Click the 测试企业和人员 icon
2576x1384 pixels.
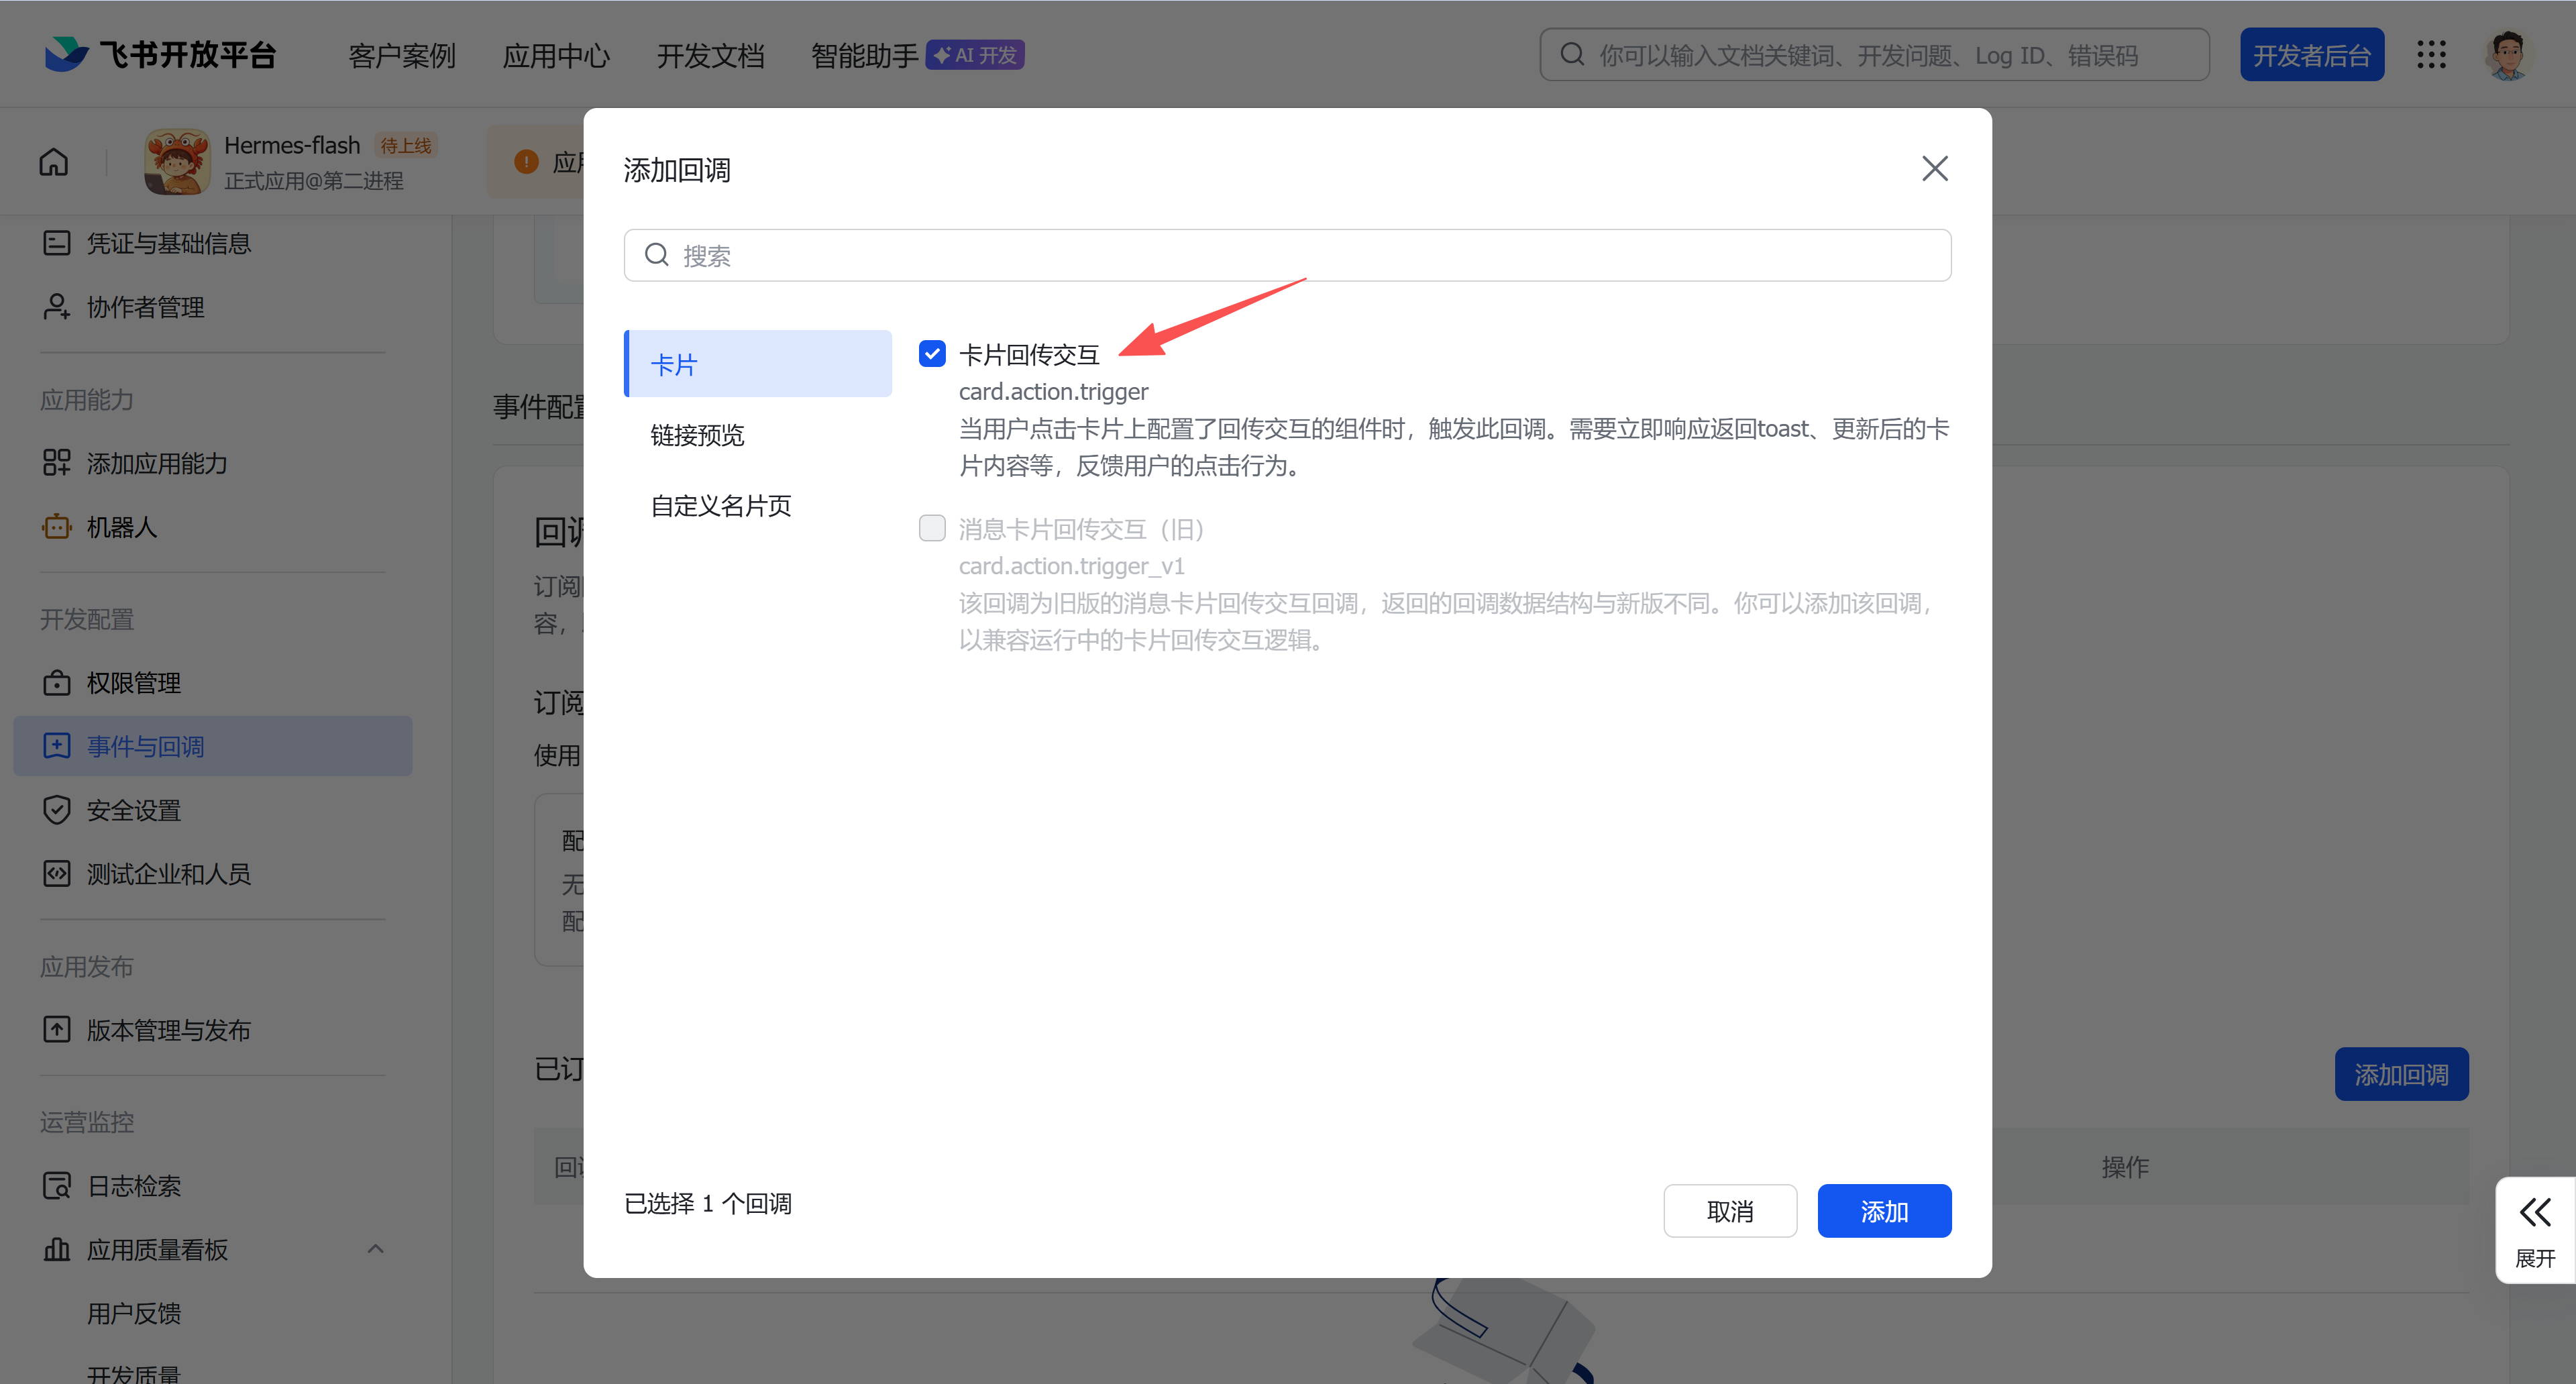(57, 873)
